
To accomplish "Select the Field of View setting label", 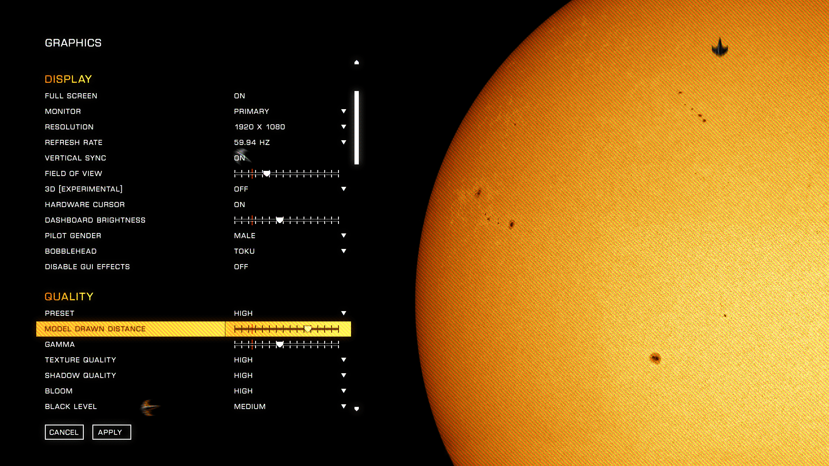I will click(x=74, y=173).
